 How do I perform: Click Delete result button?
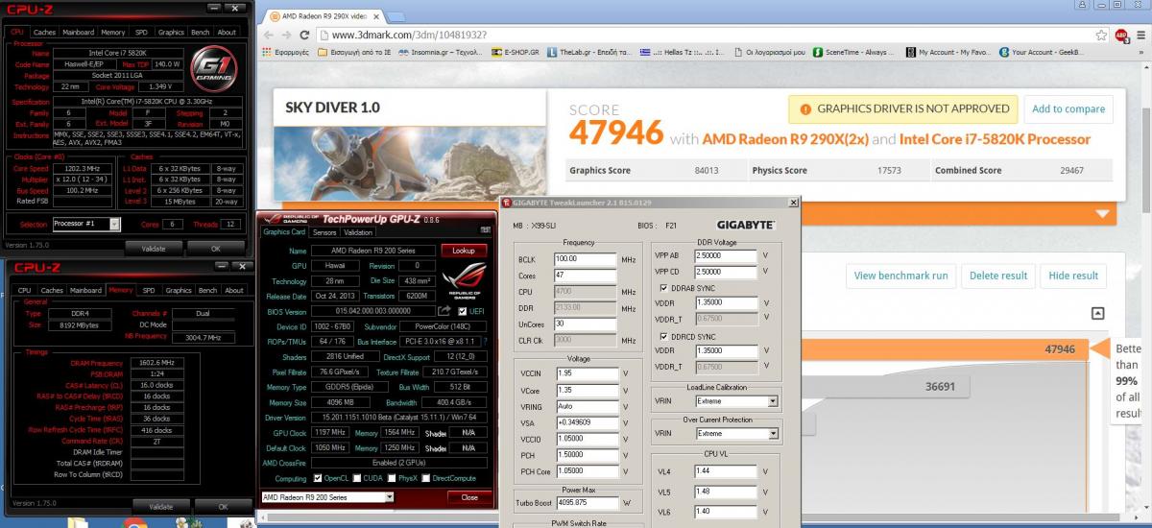click(997, 276)
